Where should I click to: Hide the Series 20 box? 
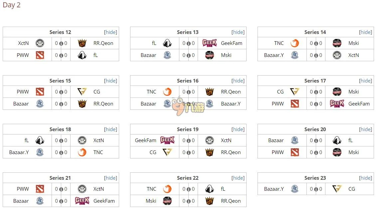pyautogui.click(x=366, y=129)
